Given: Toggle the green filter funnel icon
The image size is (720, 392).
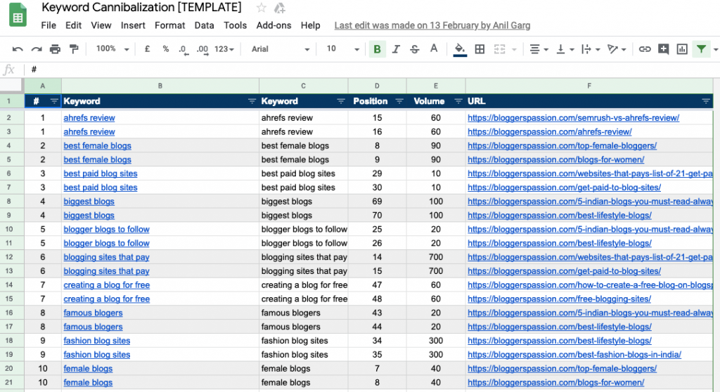Looking at the screenshot, I should pyautogui.click(x=701, y=49).
